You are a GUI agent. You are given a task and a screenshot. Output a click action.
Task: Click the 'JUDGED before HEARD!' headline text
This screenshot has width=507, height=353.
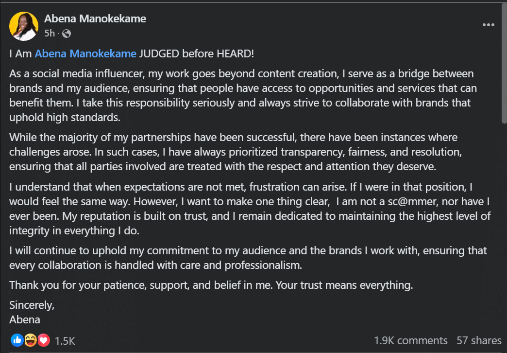[x=197, y=53]
